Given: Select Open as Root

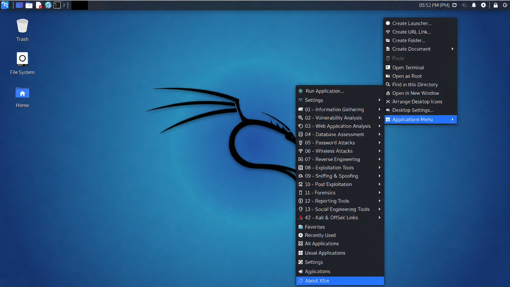Looking at the screenshot, I should (420, 76).
